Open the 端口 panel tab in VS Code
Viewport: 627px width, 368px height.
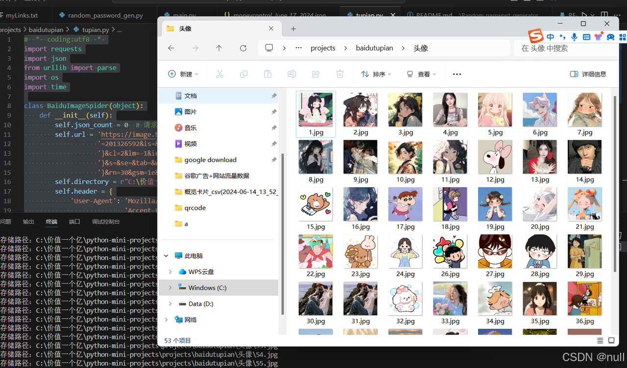(x=74, y=221)
